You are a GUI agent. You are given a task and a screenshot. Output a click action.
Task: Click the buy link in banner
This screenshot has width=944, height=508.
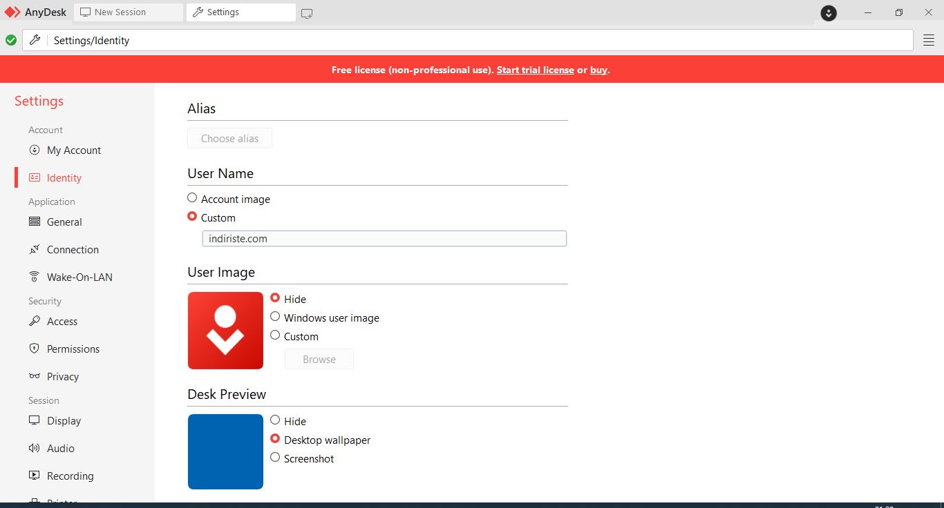(598, 70)
